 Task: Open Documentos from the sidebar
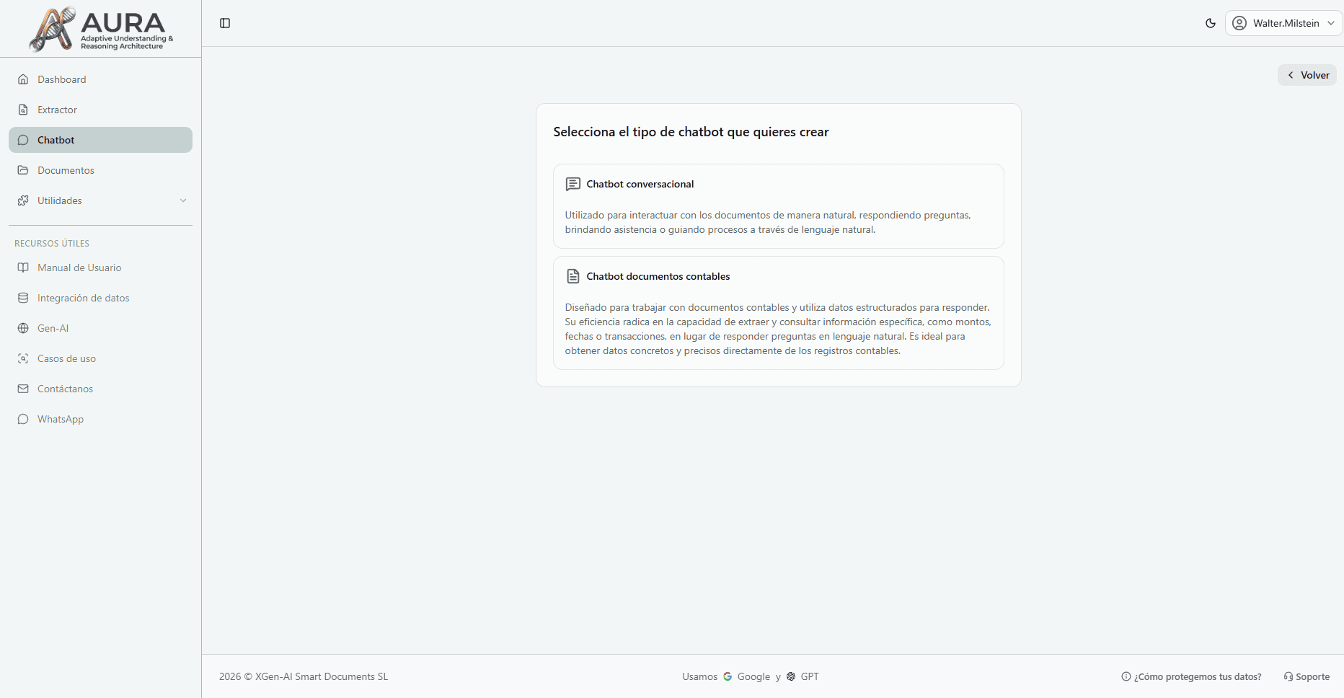(x=66, y=170)
